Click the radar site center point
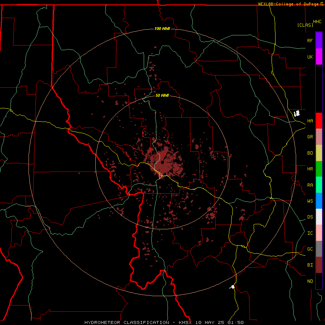 [162, 162]
